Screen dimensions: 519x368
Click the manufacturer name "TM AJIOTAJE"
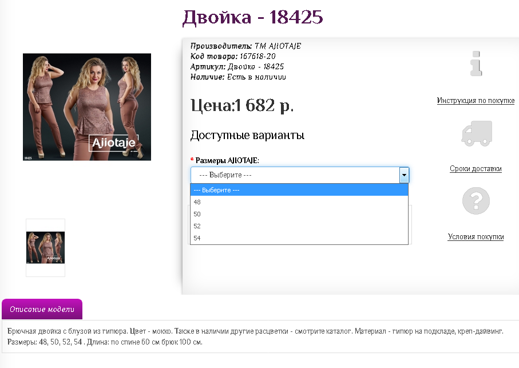[x=277, y=46]
